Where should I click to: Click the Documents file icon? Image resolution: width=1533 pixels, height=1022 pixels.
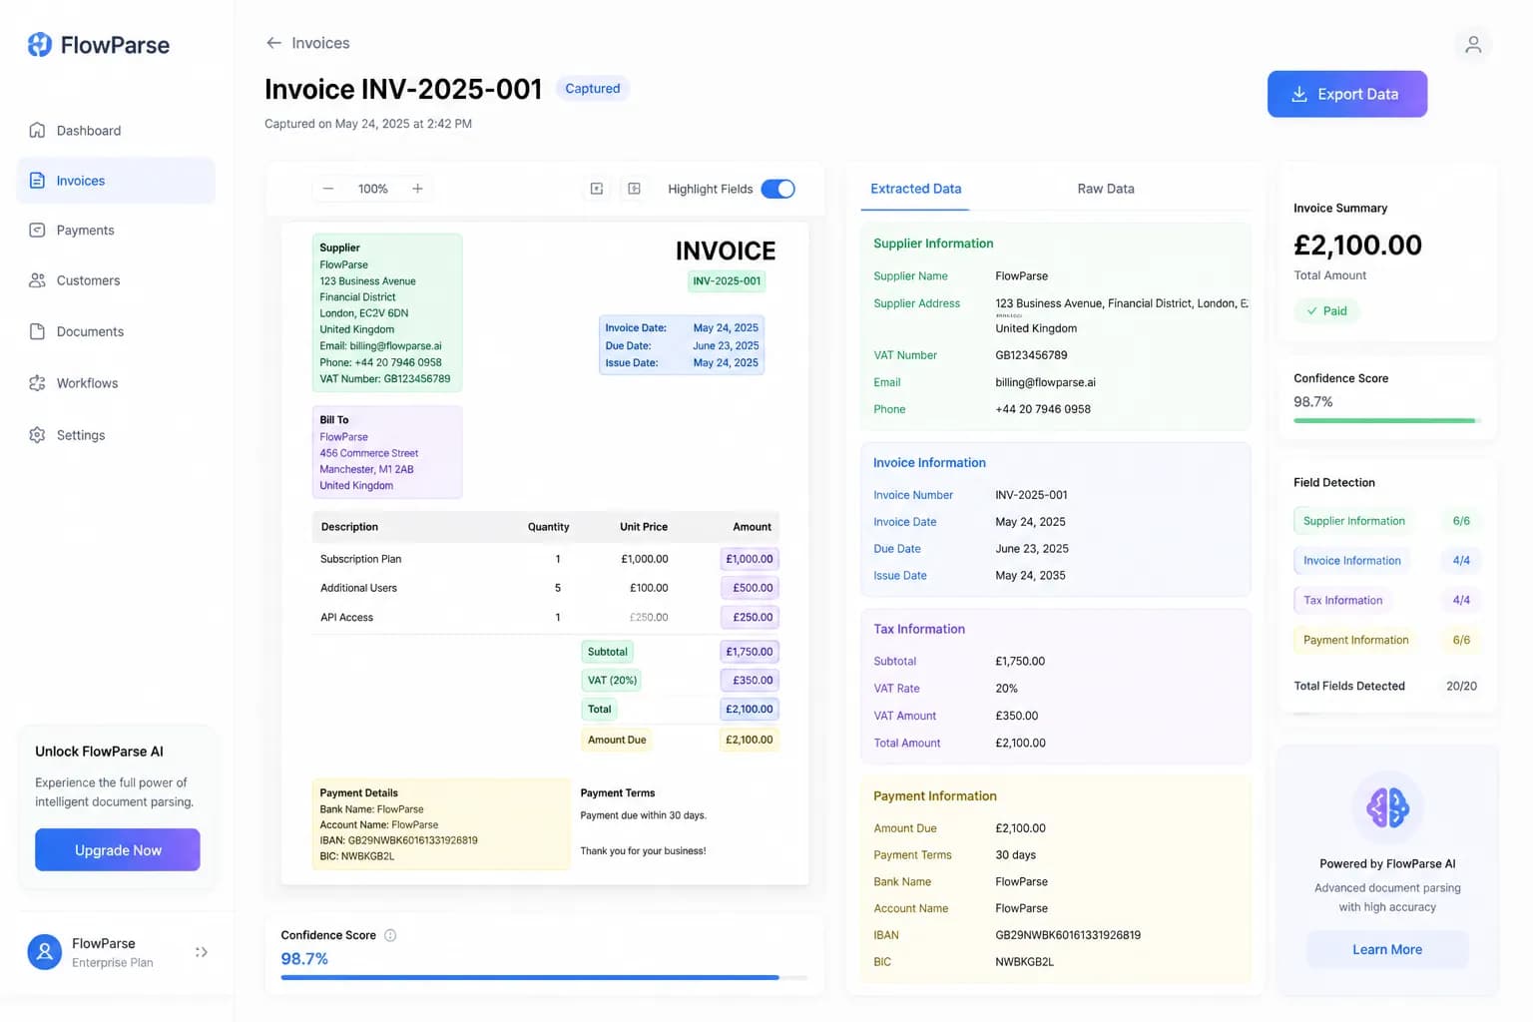(37, 331)
